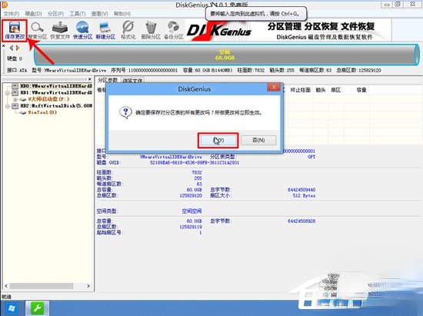Maximize the DiskGenius window
This screenshot has height=316, width=423.
[x=398, y=5]
